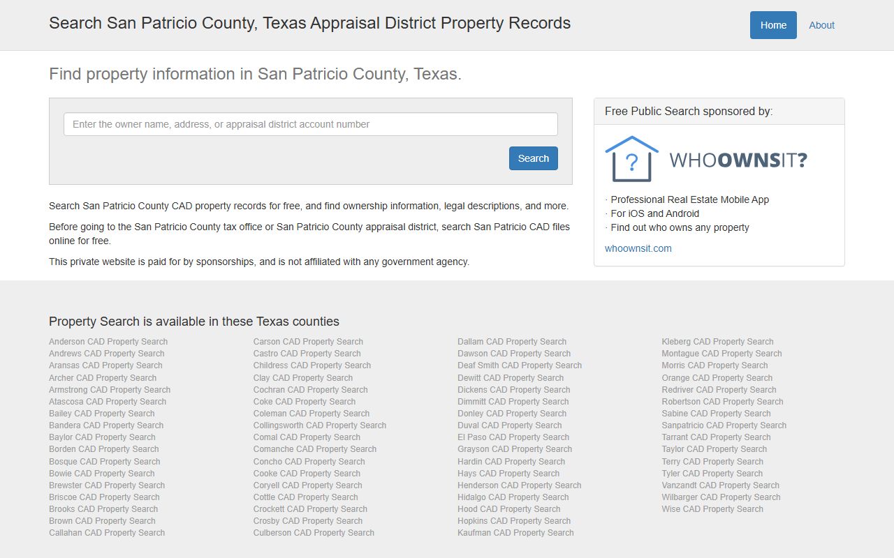Open El Paso CAD Property Search
This screenshot has height=558, width=894.
coord(513,437)
